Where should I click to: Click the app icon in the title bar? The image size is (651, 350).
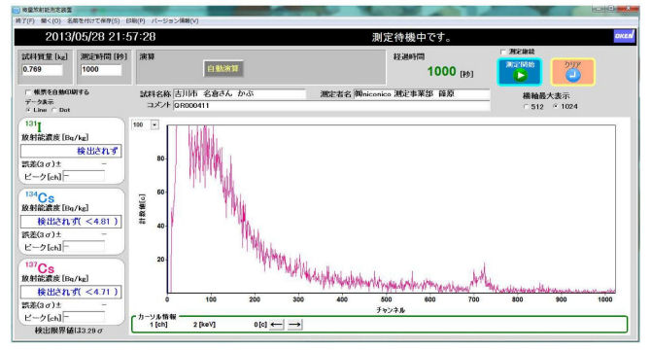17,10
